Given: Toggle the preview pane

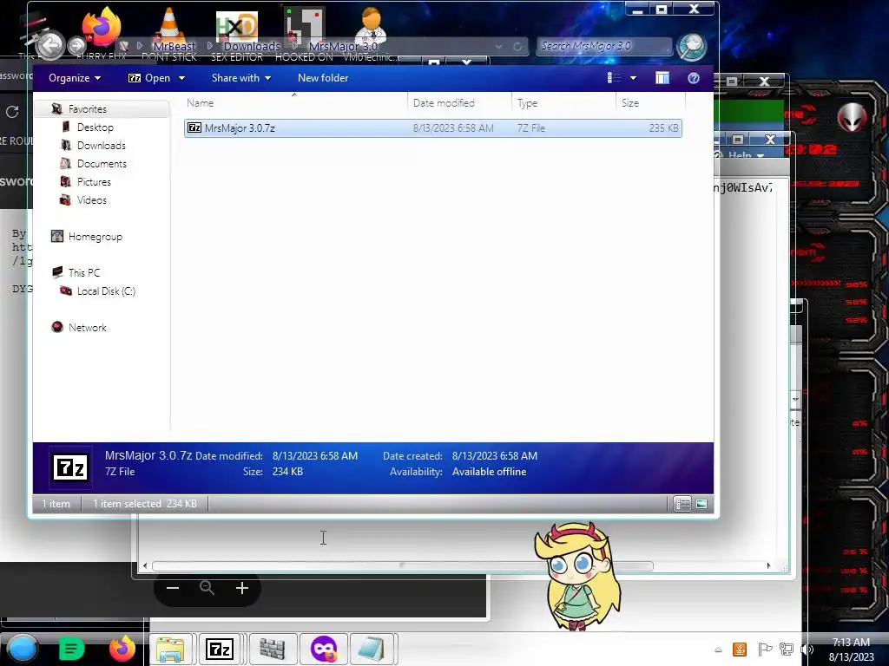Looking at the screenshot, I should click(x=662, y=78).
